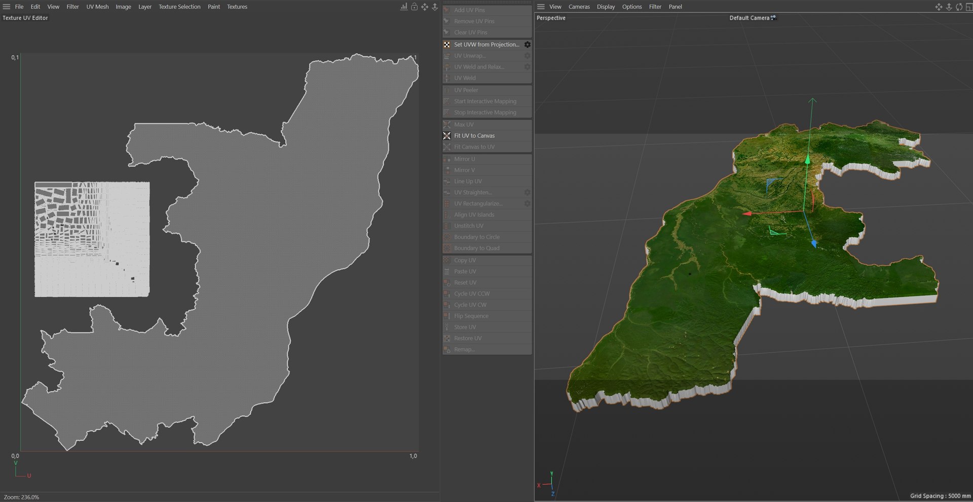Open the Textures menu in UV Editor
This screenshot has width=973, height=502.
click(237, 7)
